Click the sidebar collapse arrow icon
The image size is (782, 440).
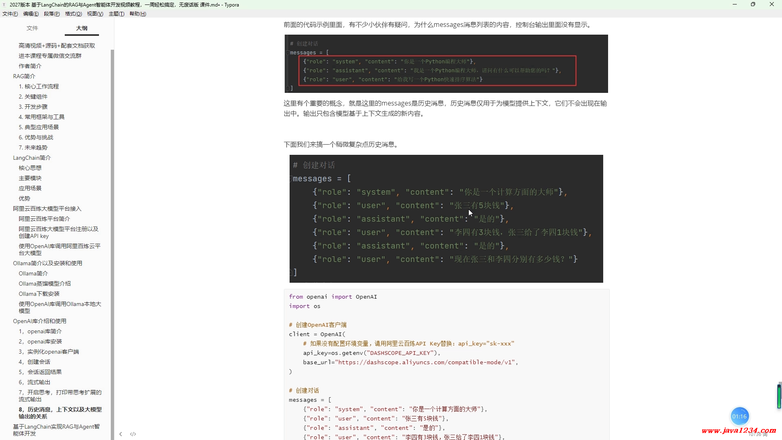[121, 434]
